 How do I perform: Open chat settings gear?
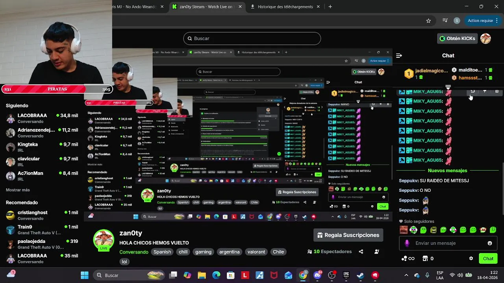coord(471,258)
